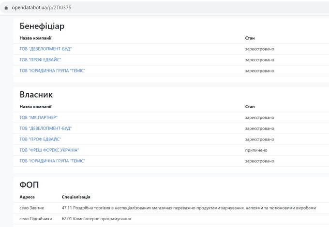Open ТОВ "ДЕВЕЛОПМЕНТ-БУД" under Бенефіціар

45,49
